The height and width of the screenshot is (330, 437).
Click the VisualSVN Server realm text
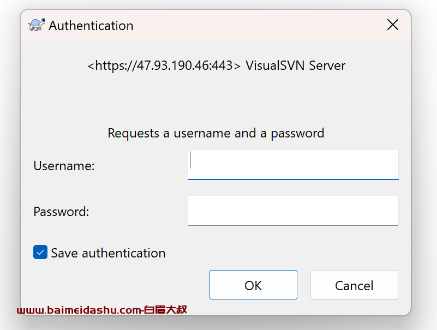coord(295,66)
